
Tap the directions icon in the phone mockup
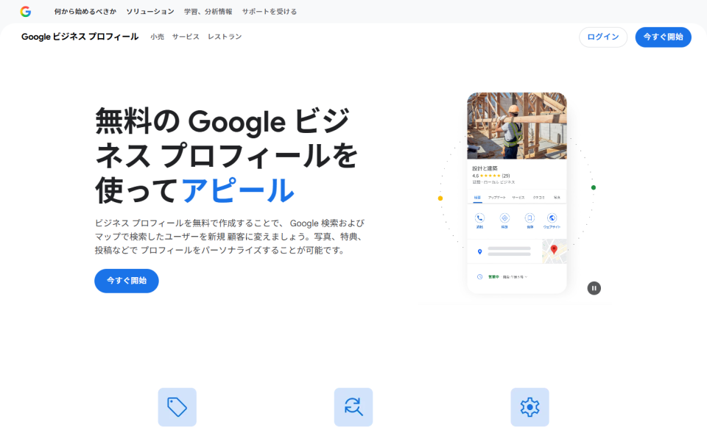[504, 218]
